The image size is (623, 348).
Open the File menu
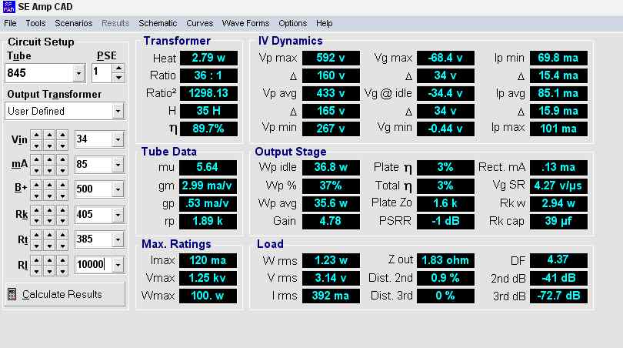coord(10,23)
